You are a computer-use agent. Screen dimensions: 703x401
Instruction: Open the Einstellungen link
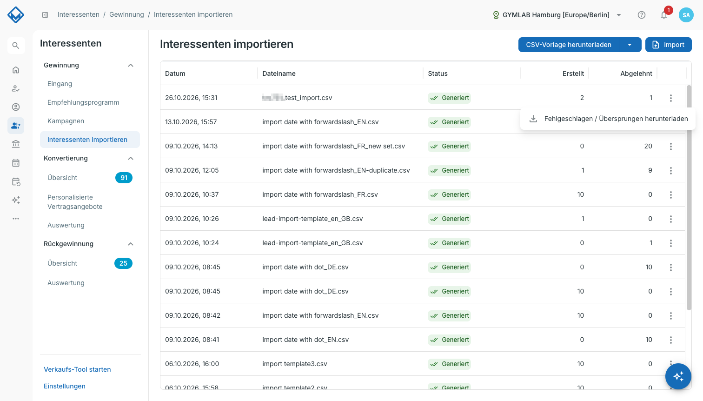coord(65,386)
